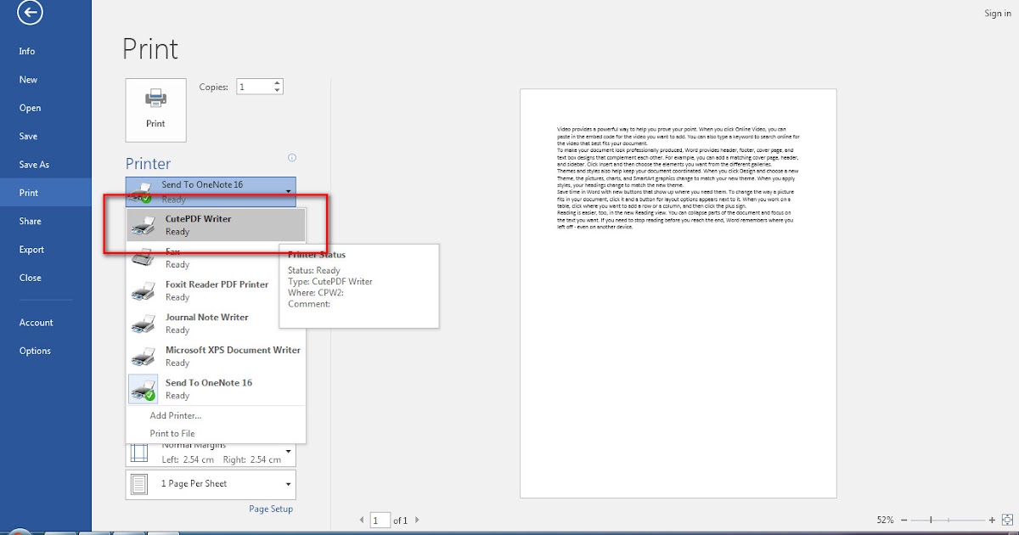
Task: Open the Share section in the sidebar
Action: 29,221
